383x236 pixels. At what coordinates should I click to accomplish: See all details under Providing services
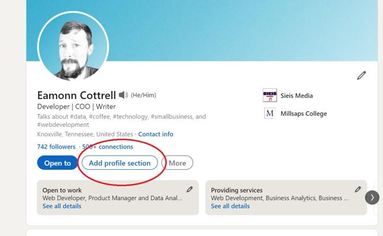(230, 206)
